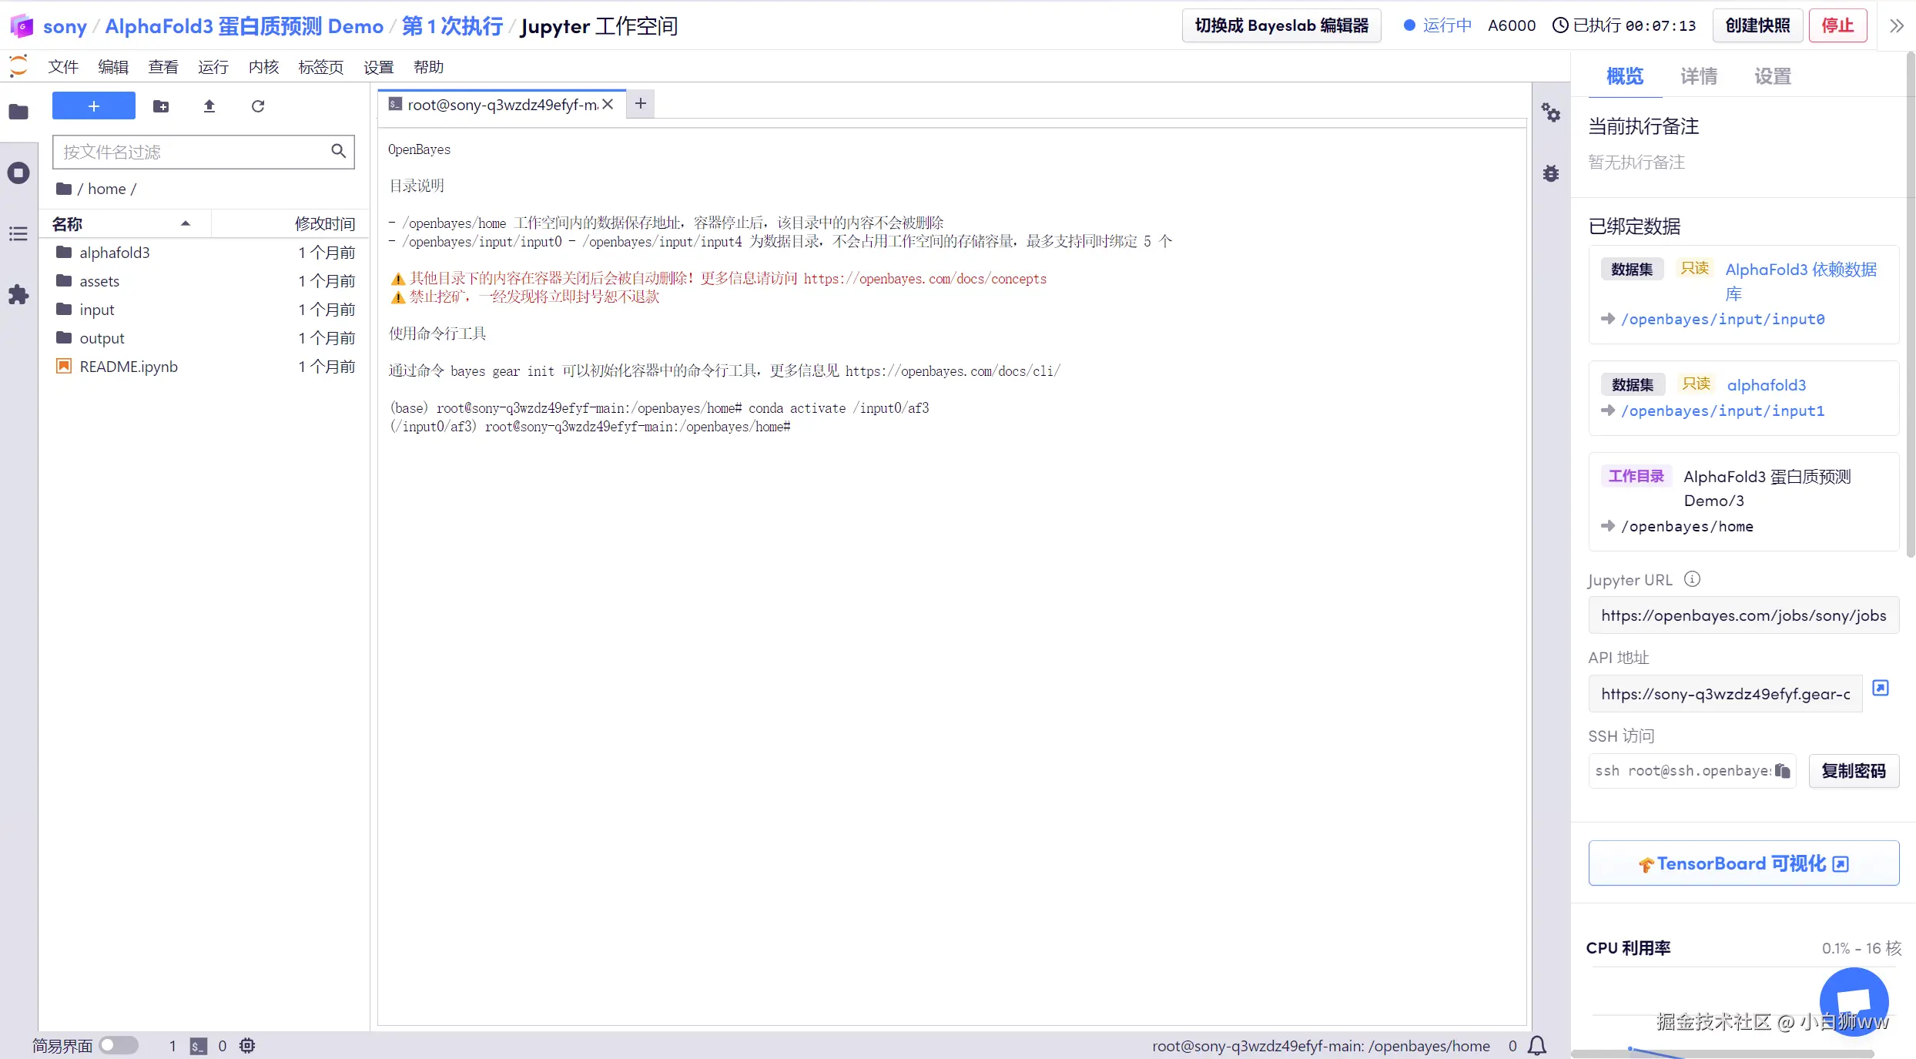The height and width of the screenshot is (1059, 1916).
Task: Click the upload files icon
Action: click(209, 106)
